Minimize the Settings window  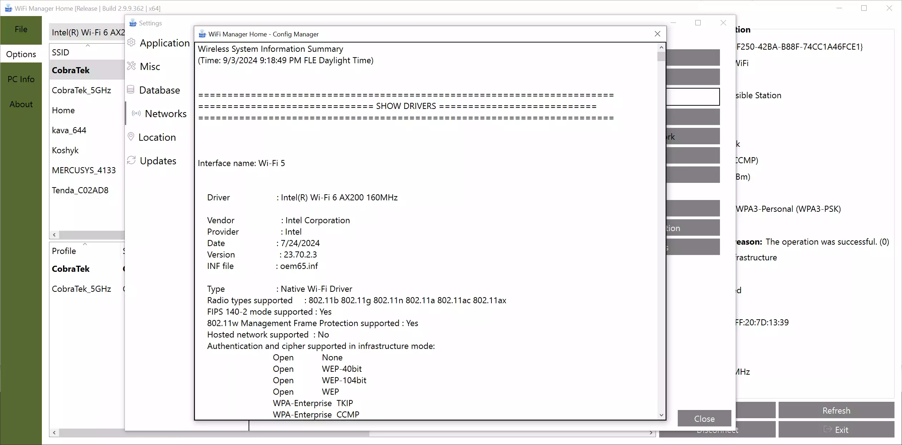(x=673, y=23)
